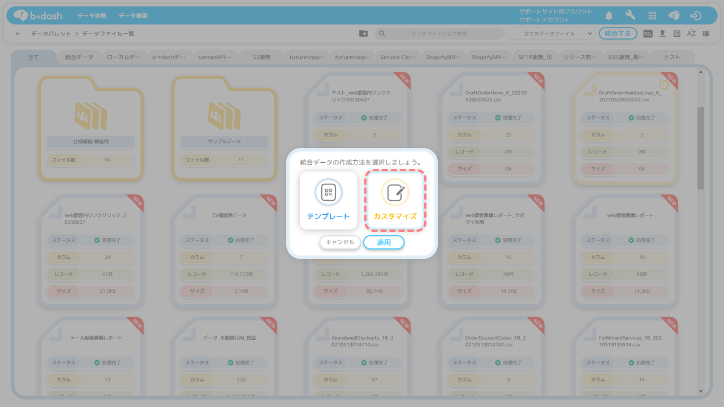The height and width of the screenshot is (407, 724).
Task: Choose the テンプレート creation method
Action: coord(329,201)
